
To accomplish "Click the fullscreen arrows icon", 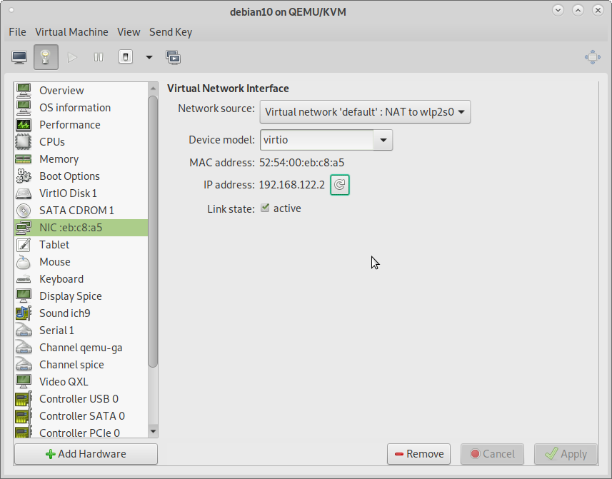I will click(x=592, y=57).
